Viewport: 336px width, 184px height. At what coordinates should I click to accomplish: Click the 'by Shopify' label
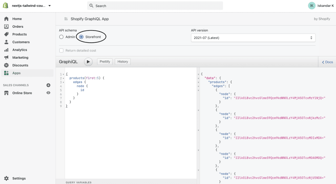322,19
